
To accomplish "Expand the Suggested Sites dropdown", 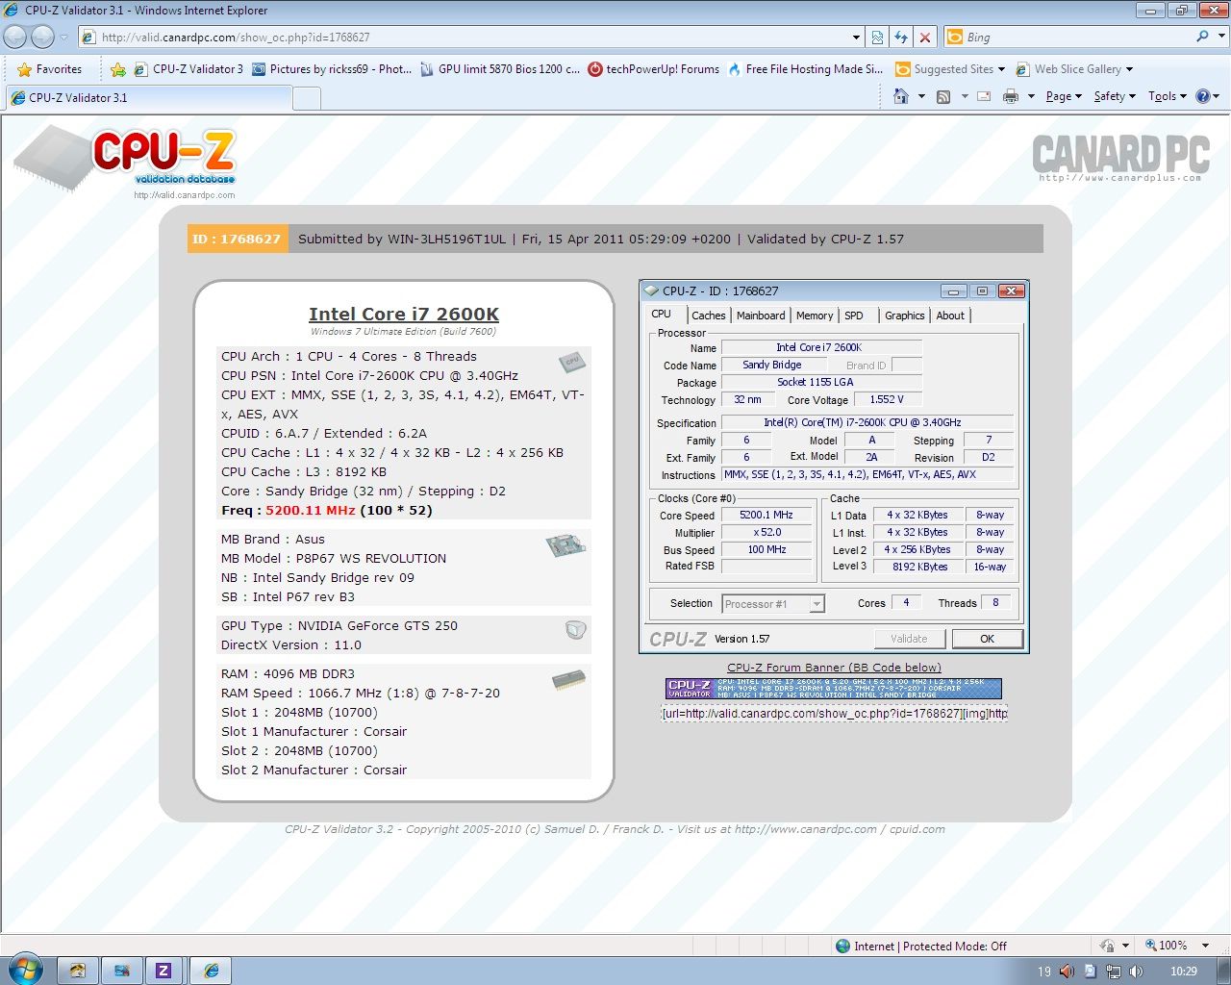I will [1001, 69].
